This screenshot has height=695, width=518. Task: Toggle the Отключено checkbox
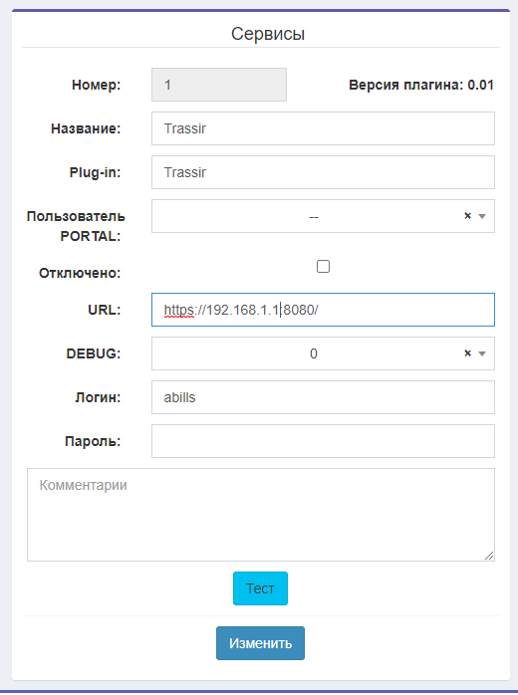324,267
